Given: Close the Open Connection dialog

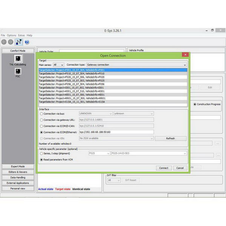Looking at the screenshot, I should click(x=185, y=55).
